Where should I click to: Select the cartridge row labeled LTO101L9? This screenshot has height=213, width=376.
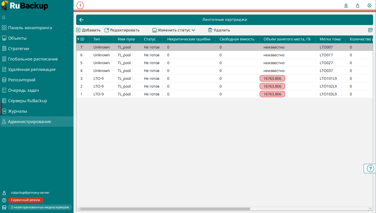pyautogui.click(x=328, y=78)
